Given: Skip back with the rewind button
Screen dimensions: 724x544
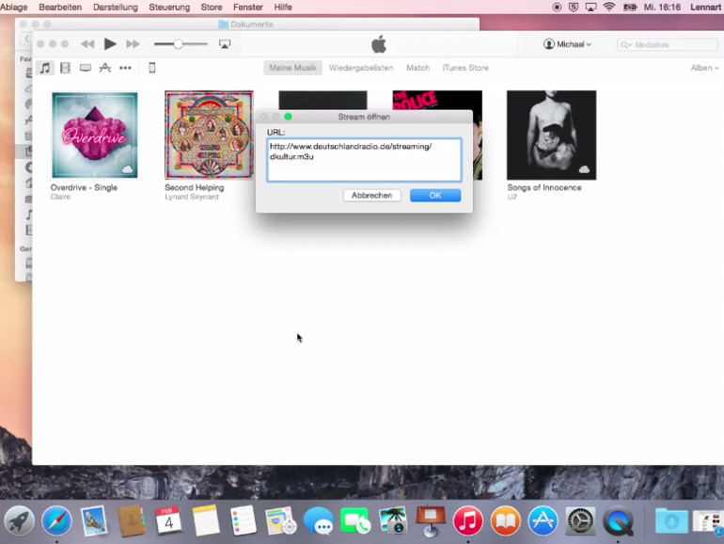Looking at the screenshot, I should coord(87,44).
